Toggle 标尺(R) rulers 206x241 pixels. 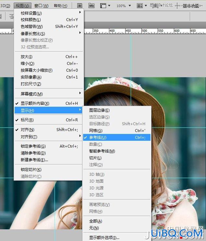[x=49, y=120]
